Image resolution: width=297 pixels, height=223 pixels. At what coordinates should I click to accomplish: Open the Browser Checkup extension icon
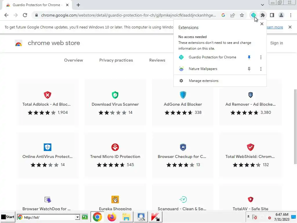183,147
